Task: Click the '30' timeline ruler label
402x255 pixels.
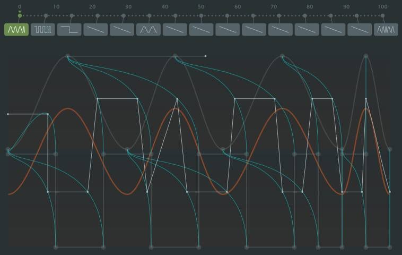Action: click(x=128, y=7)
